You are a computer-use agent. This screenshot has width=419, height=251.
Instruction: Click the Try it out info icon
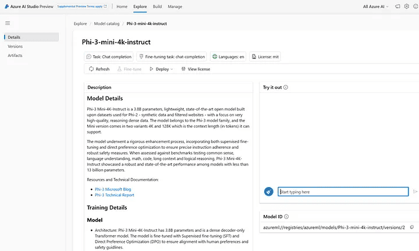click(286, 87)
